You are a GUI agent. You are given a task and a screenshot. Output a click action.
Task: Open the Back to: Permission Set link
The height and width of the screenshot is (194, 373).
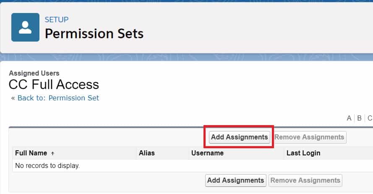pyautogui.click(x=58, y=98)
